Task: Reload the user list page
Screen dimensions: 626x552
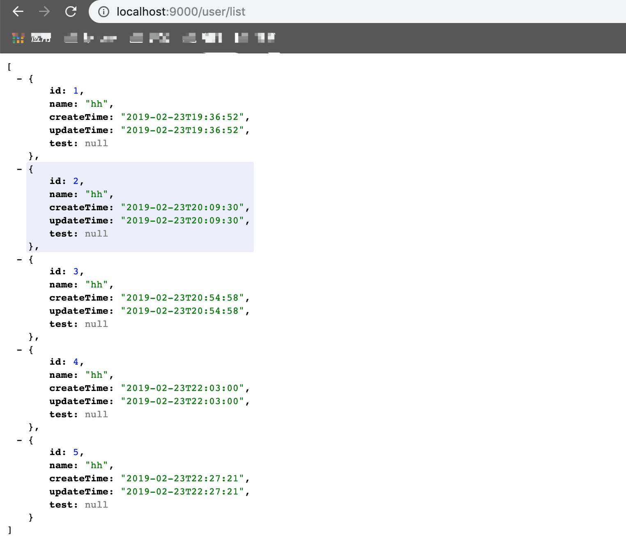Action: tap(71, 11)
